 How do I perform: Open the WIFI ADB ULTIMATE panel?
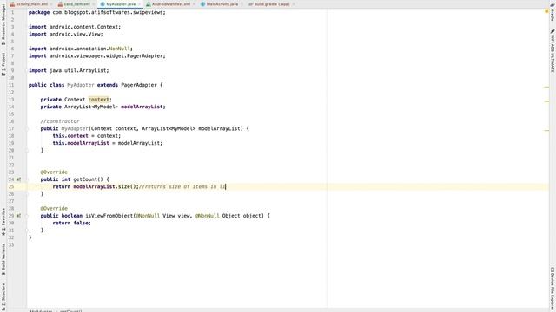coord(553,51)
